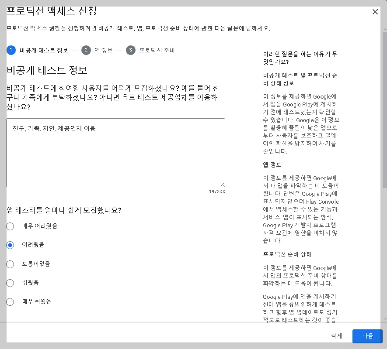Go to the 프로덕션 준비 step 3
Screen dimensions: 387x349
click(x=150, y=50)
